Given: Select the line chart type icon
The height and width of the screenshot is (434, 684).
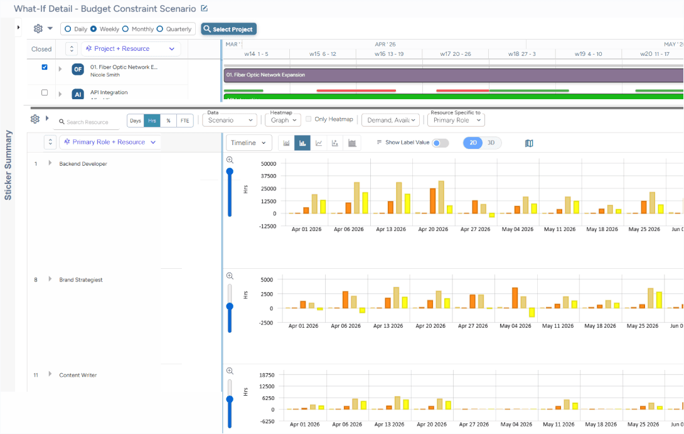Looking at the screenshot, I should (319, 143).
